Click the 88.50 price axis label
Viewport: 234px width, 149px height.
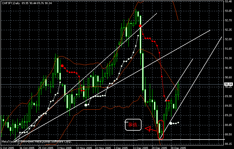click(228, 135)
